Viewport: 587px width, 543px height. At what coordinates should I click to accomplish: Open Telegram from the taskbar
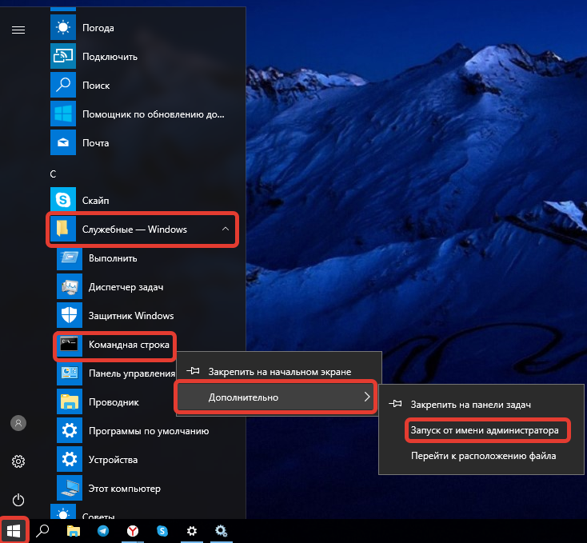[x=103, y=531]
